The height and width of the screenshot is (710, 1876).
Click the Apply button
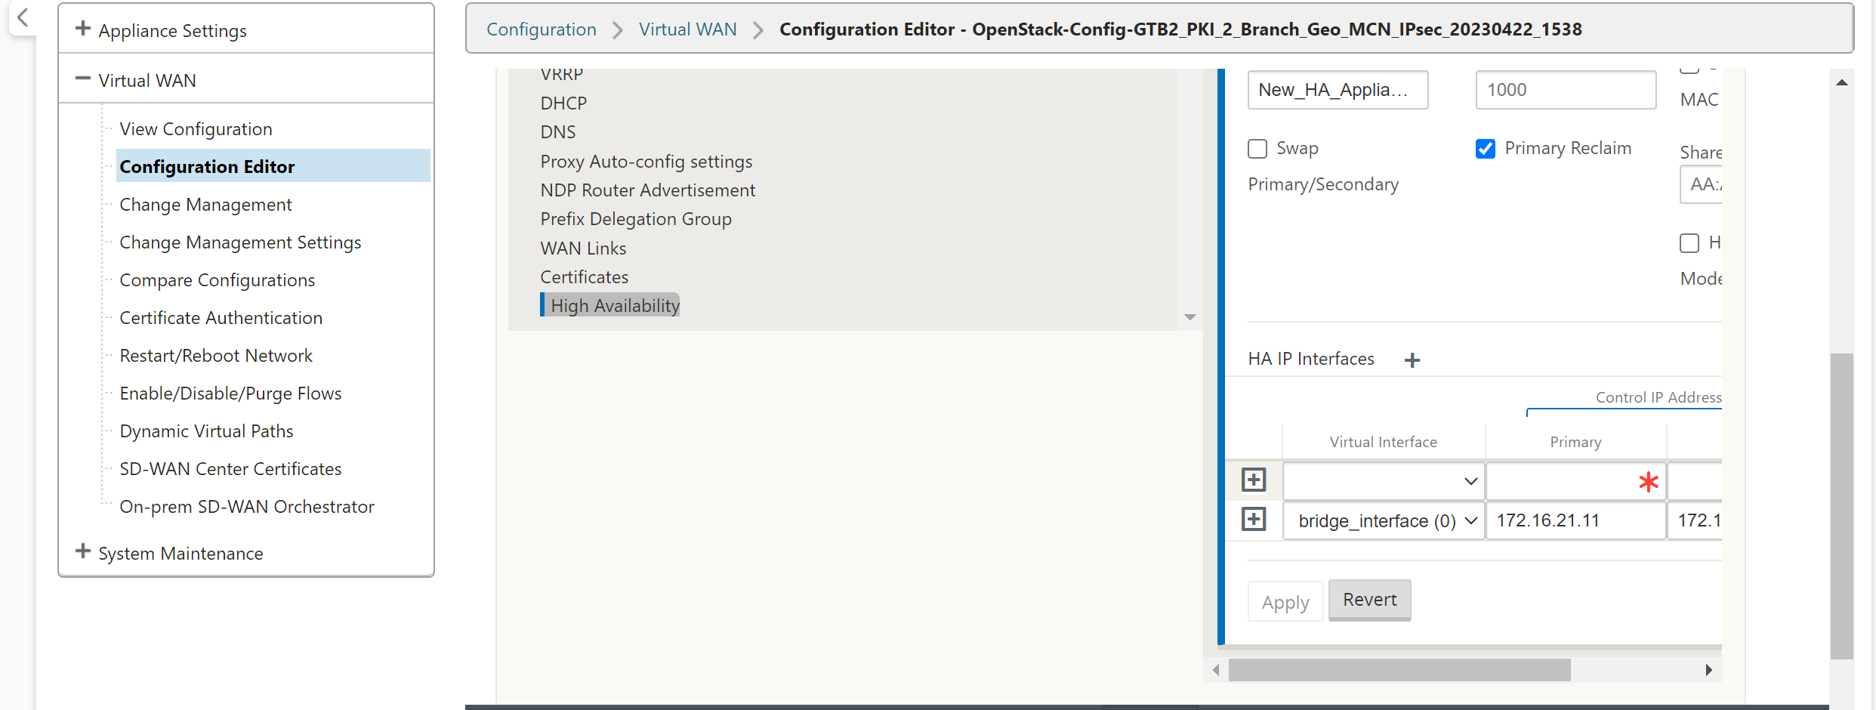coord(1285,602)
